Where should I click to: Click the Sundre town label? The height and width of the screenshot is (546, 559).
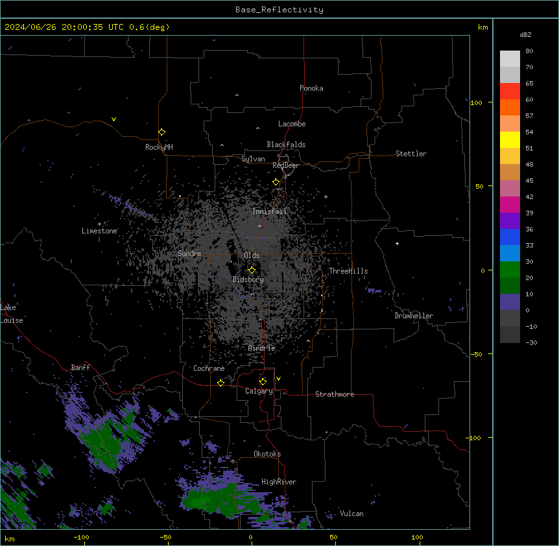point(189,254)
